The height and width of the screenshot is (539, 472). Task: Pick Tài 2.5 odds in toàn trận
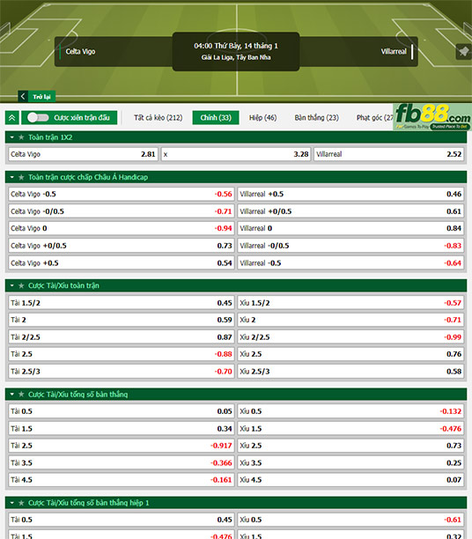[x=122, y=354]
